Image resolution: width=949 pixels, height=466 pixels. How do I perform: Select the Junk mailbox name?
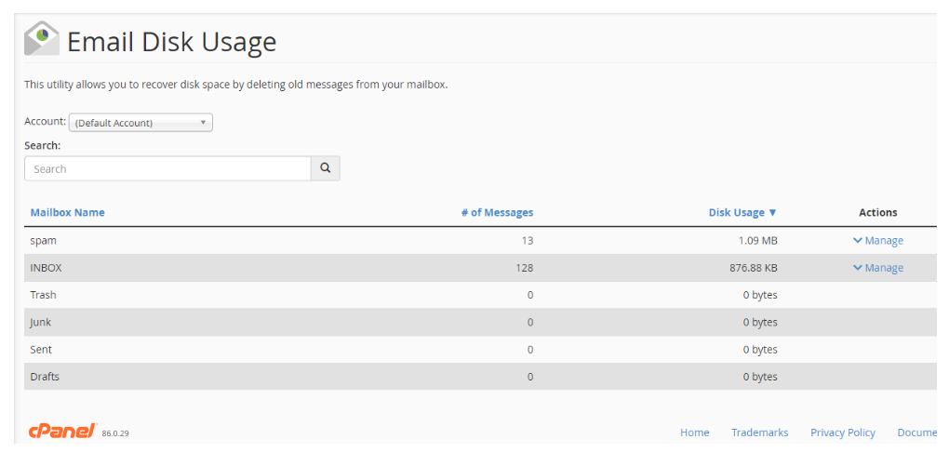[x=41, y=322]
